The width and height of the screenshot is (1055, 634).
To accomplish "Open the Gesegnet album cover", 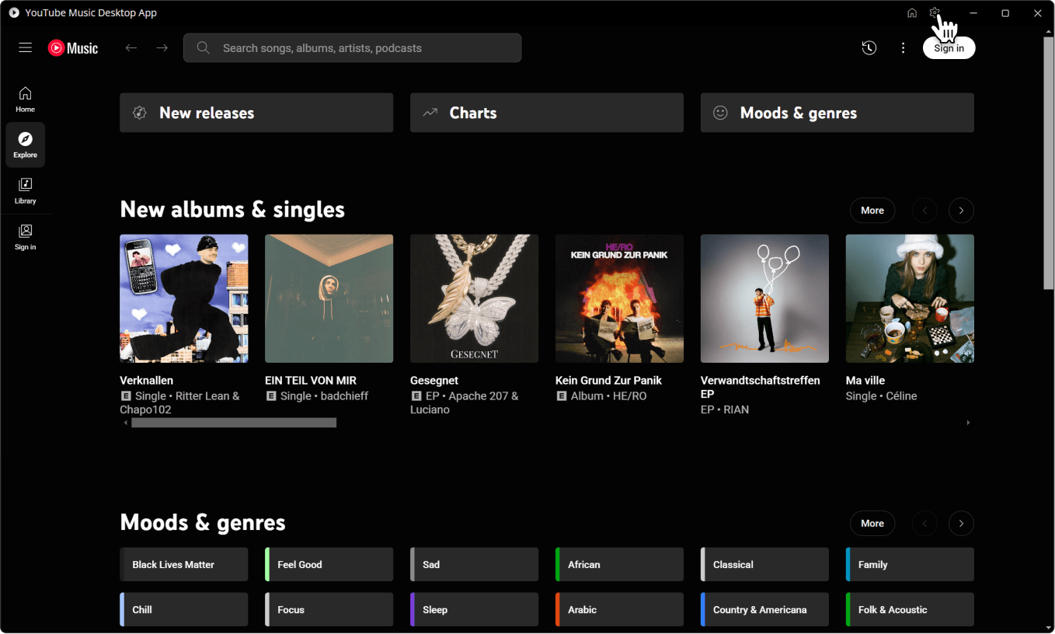I will click(x=474, y=298).
